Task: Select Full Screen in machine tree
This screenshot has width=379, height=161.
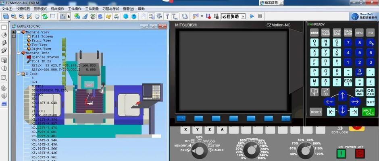Action: click(x=42, y=36)
